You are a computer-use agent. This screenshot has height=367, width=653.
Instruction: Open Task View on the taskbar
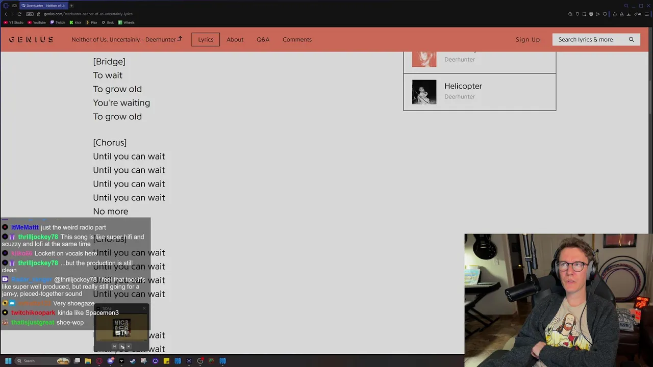coord(77,361)
